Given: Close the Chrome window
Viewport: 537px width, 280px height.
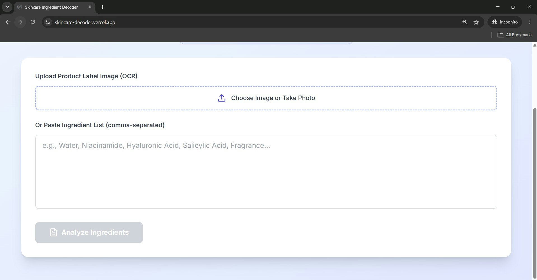Looking at the screenshot, I should tap(529, 7).
